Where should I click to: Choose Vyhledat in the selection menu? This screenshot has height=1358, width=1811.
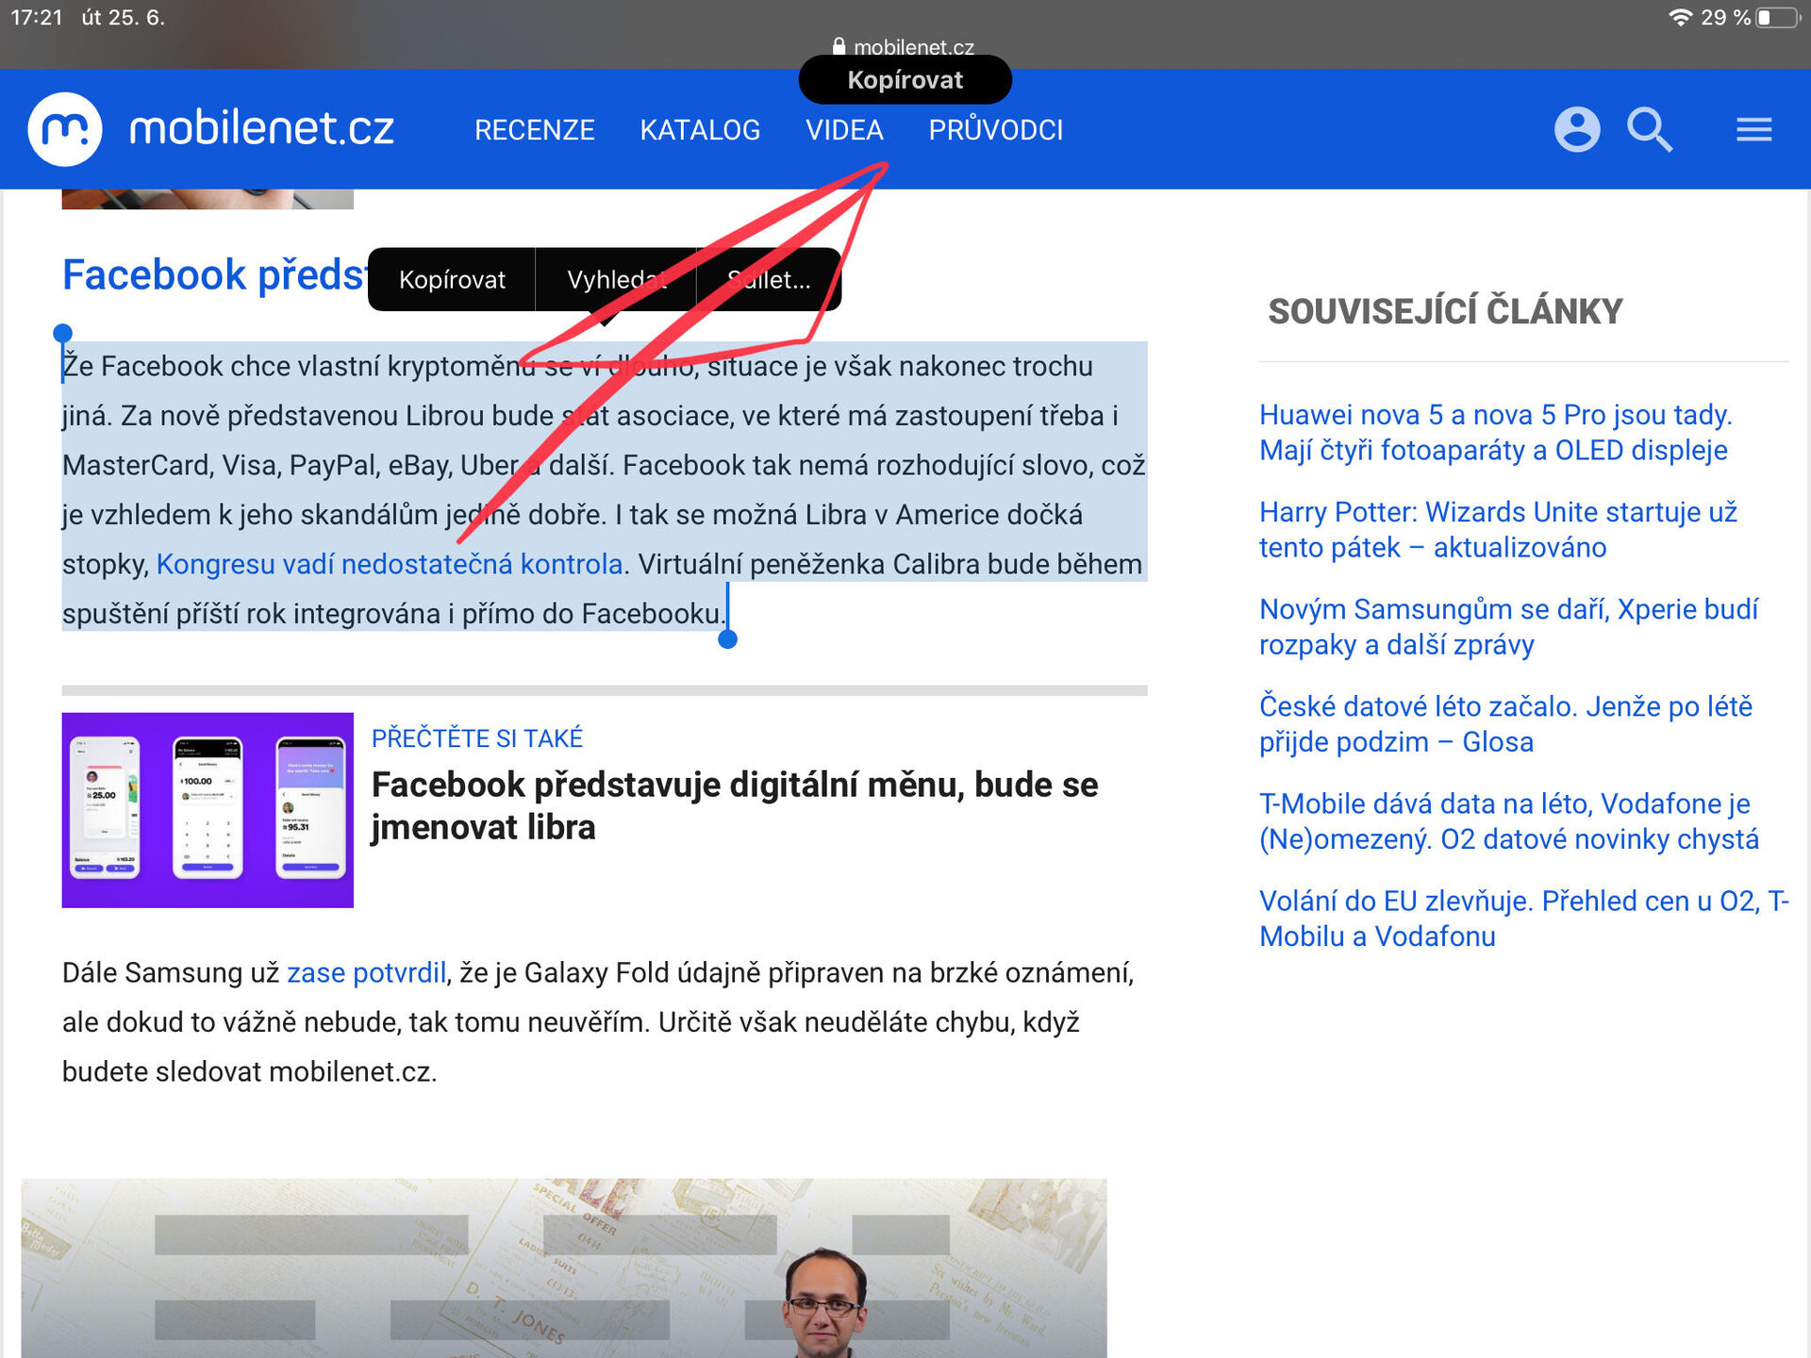pyautogui.click(x=617, y=279)
